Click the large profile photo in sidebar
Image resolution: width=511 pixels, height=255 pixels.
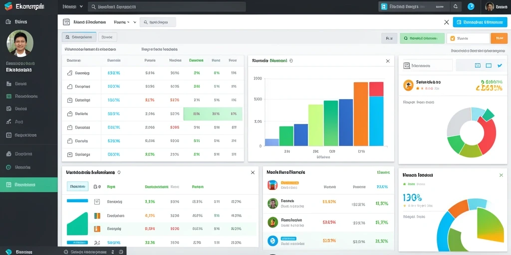point(20,44)
